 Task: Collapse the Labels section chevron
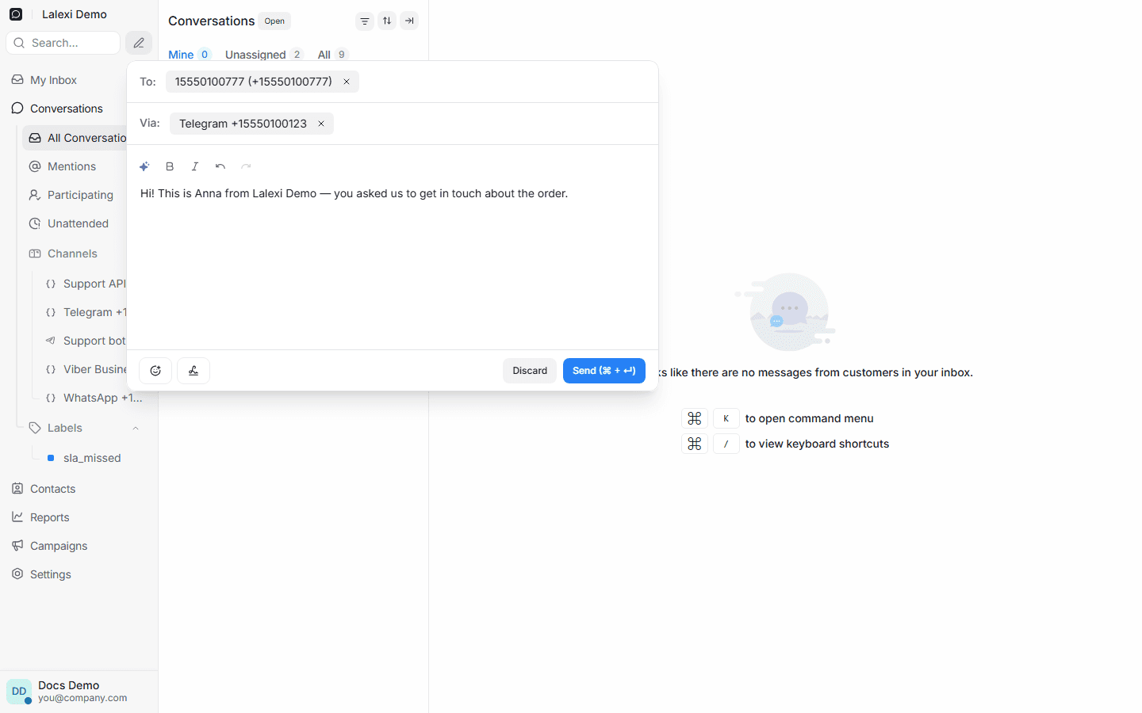pos(136,428)
